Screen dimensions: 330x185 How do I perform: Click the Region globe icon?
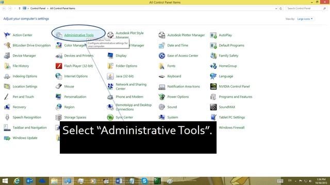click(x=59, y=107)
